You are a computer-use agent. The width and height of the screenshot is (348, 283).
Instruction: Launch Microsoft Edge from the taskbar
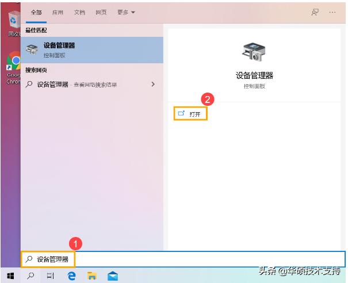[x=71, y=276]
